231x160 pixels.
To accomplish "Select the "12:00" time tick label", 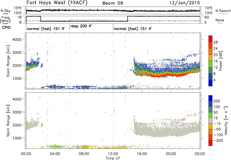I will click(113, 154).
